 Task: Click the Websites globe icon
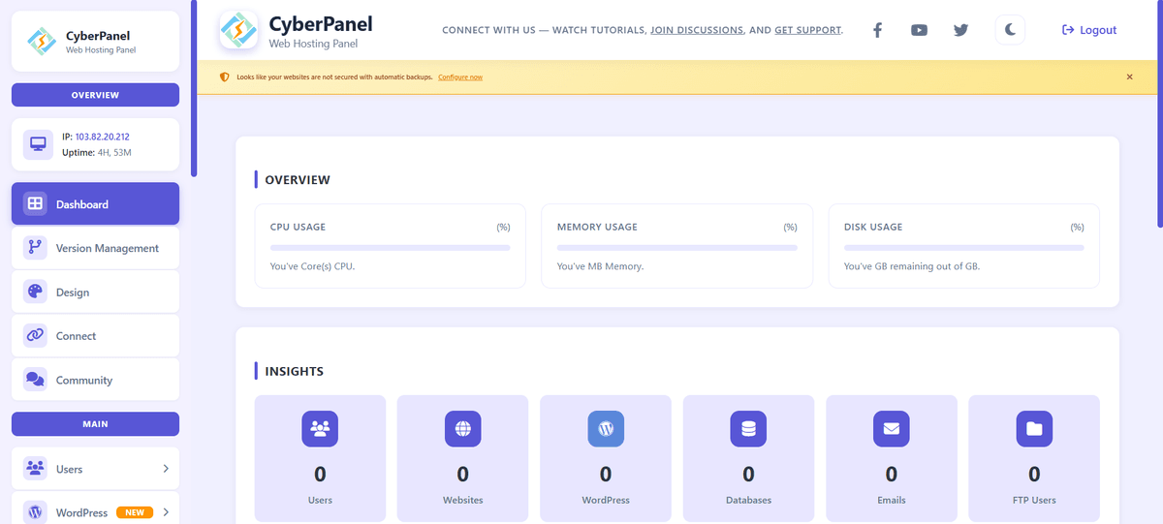462,429
